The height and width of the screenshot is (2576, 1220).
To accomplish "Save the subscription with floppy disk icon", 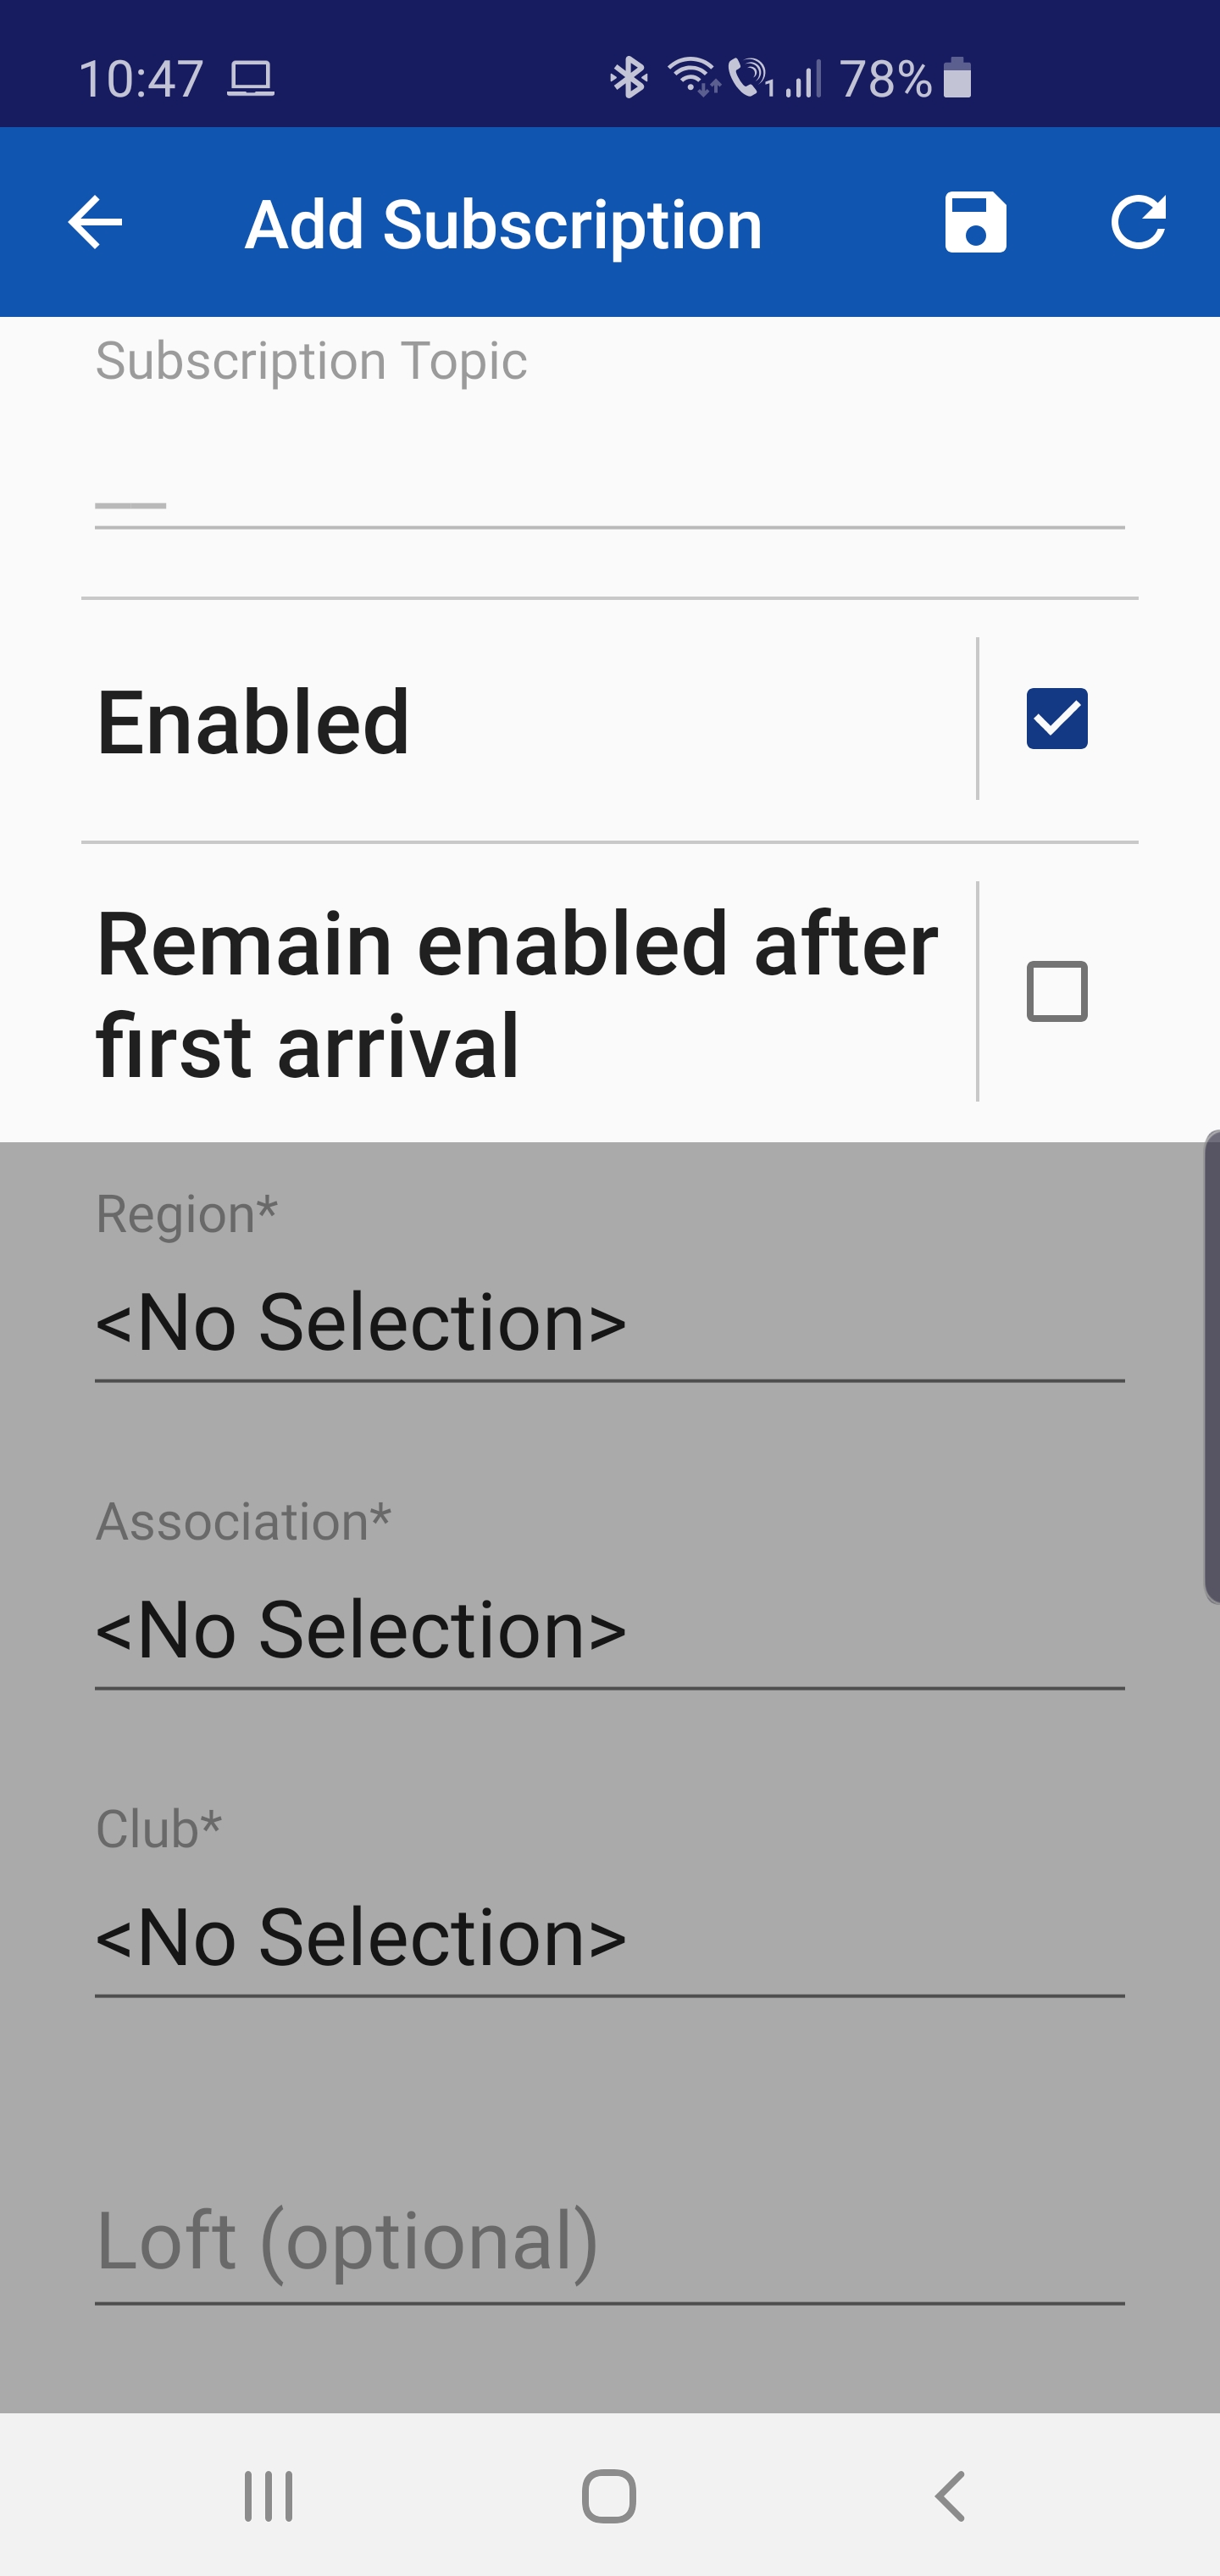I will [x=975, y=222].
